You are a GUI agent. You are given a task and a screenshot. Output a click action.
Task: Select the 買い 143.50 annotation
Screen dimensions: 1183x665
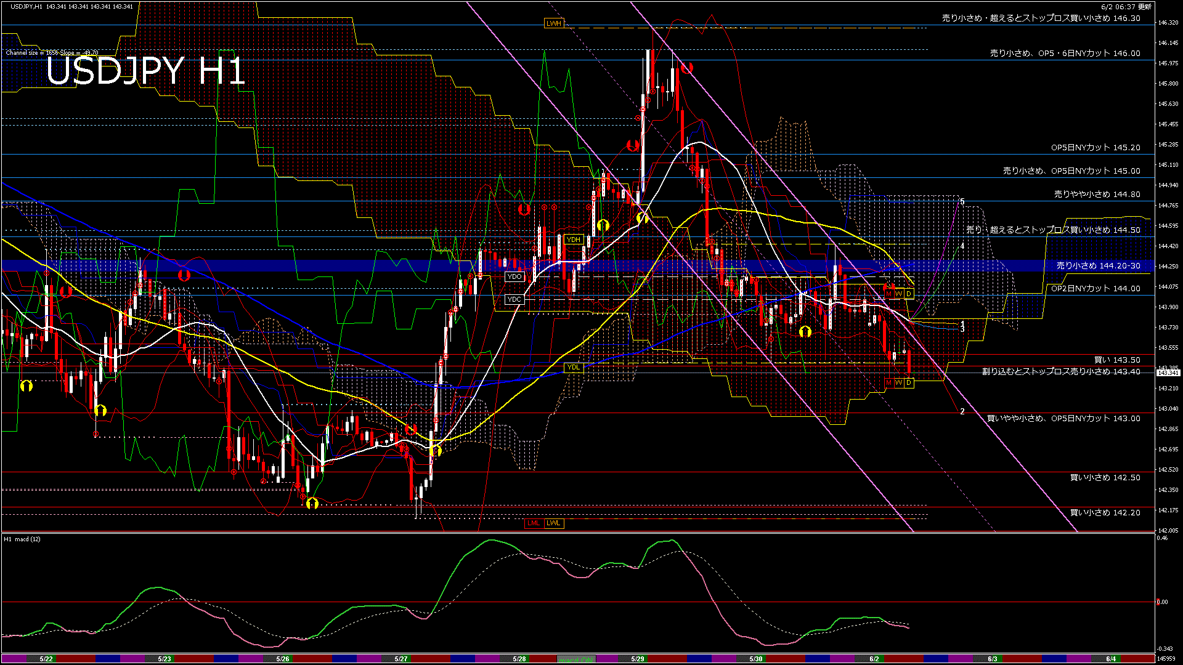click(1116, 360)
